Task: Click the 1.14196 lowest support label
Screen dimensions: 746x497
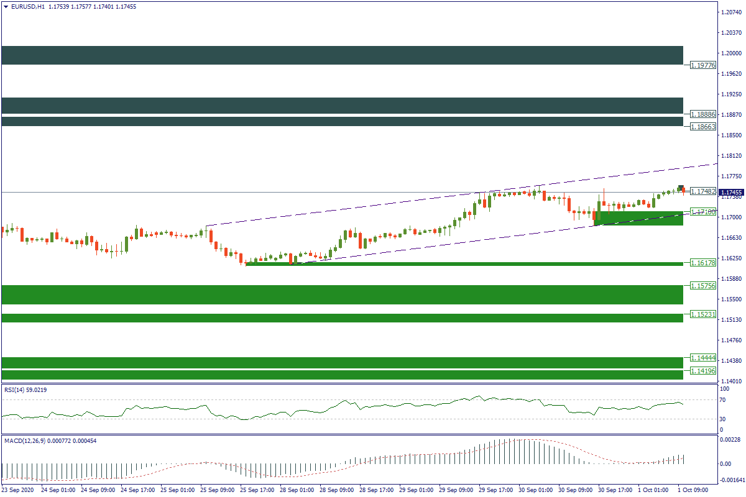Action: coord(703,371)
